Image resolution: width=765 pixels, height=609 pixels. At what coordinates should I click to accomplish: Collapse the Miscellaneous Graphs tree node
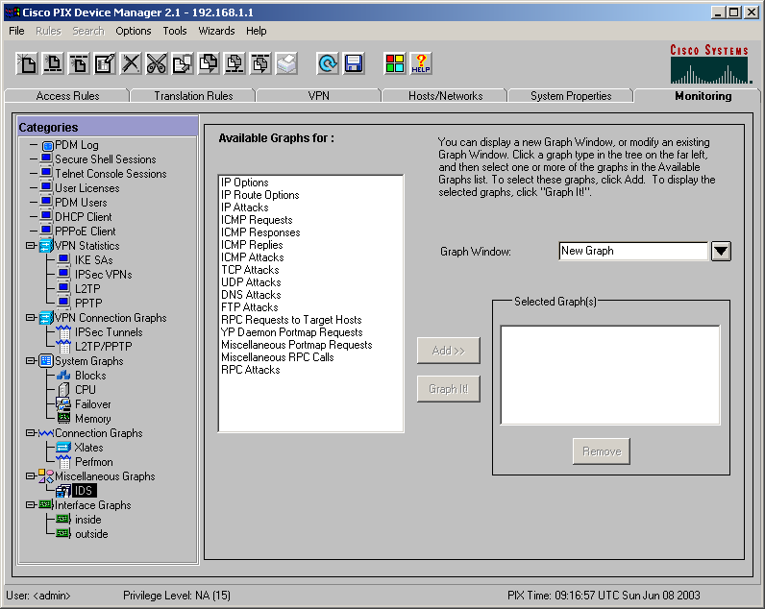31,475
